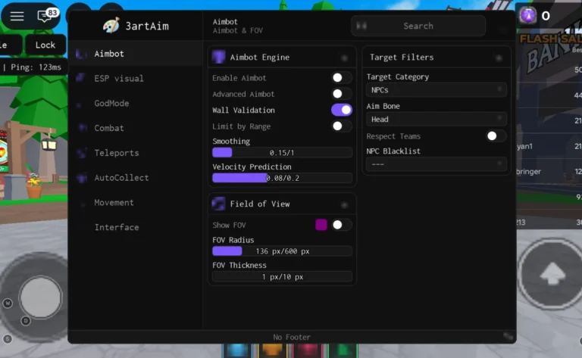582x358 pixels.
Task: Open the Show FOV purple color swatch
Action: tap(321, 225)
